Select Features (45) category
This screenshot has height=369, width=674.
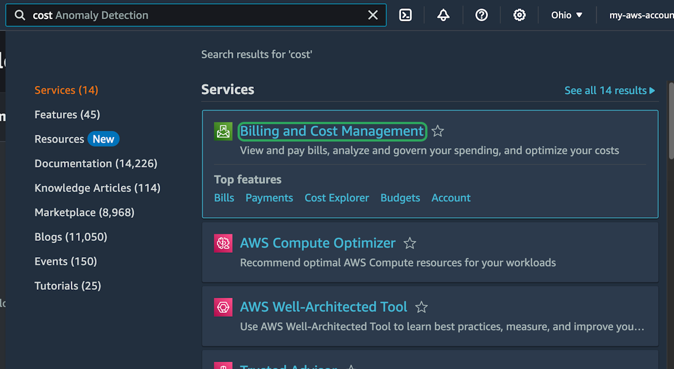[x=67, y=115]
